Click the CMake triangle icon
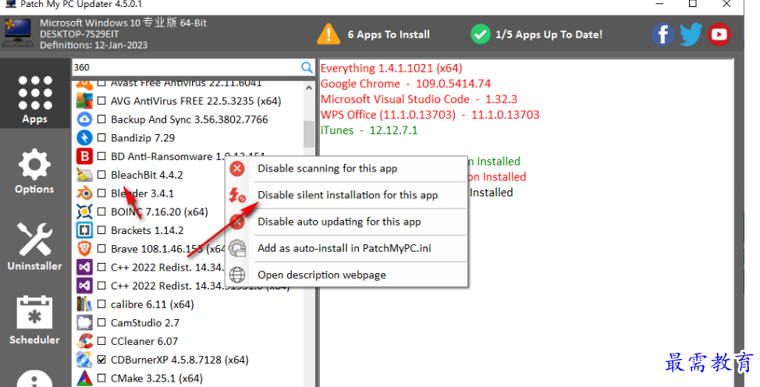The height and width of the screenshot is (387, 760). (x=84, y=378)
